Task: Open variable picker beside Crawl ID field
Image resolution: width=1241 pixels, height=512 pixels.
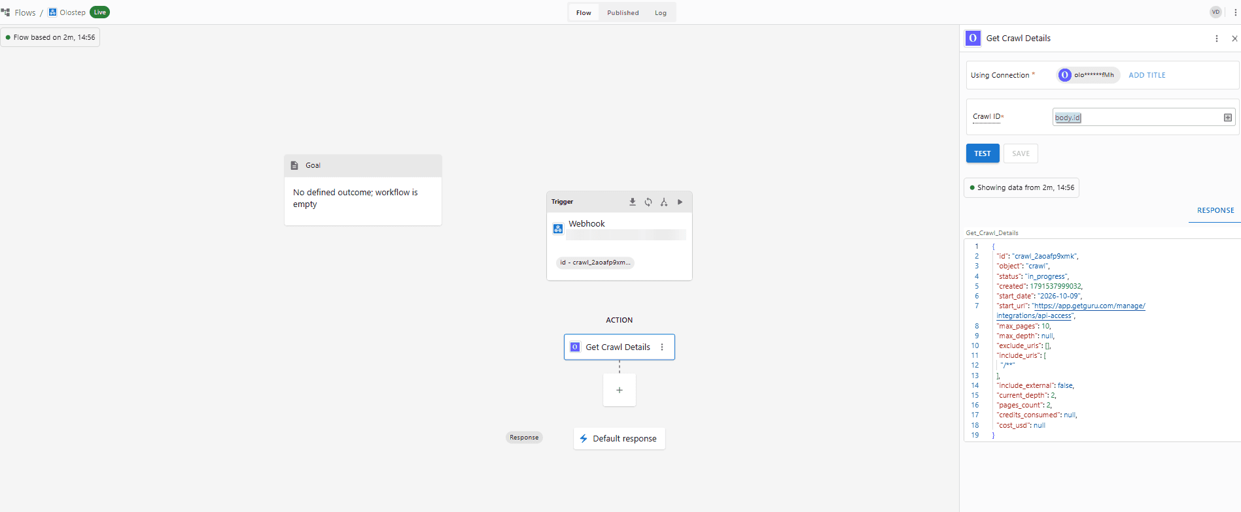Action: point(1228,118)
